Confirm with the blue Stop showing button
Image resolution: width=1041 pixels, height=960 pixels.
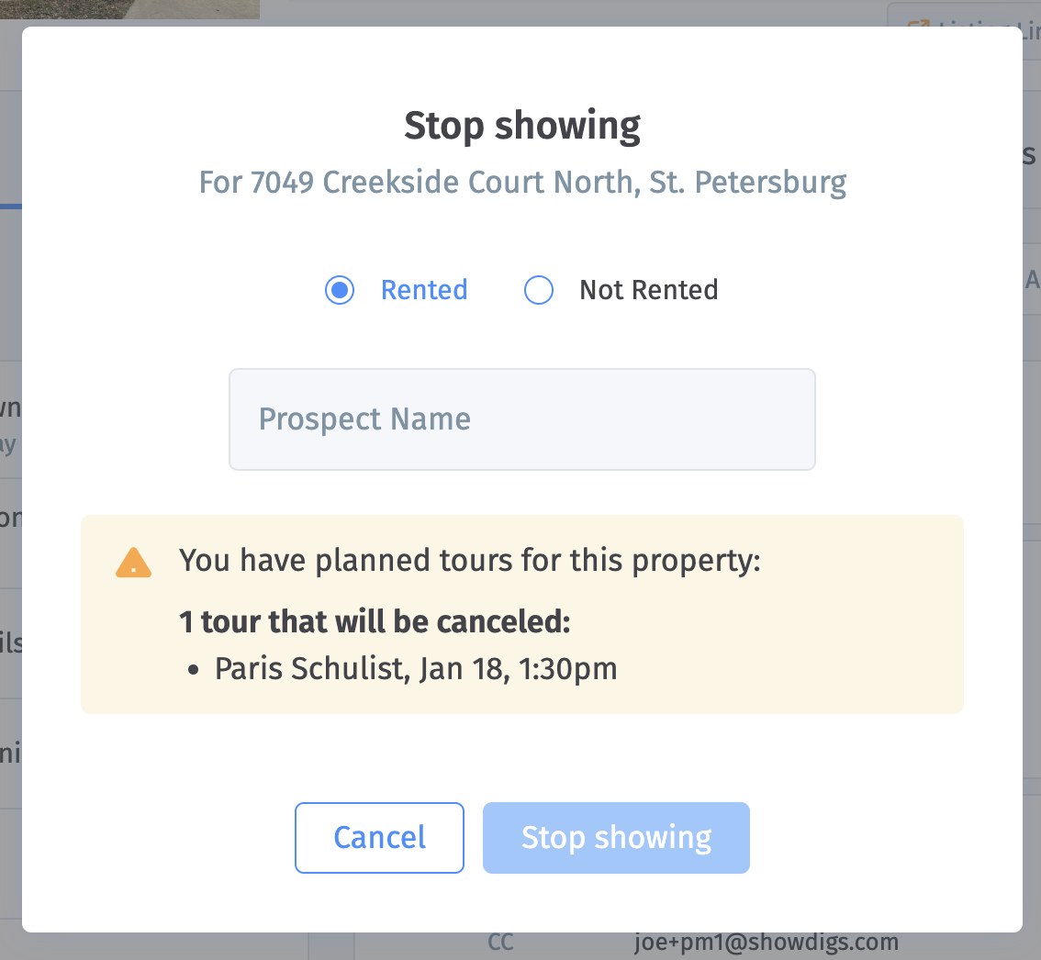click(x=616, y=837)
